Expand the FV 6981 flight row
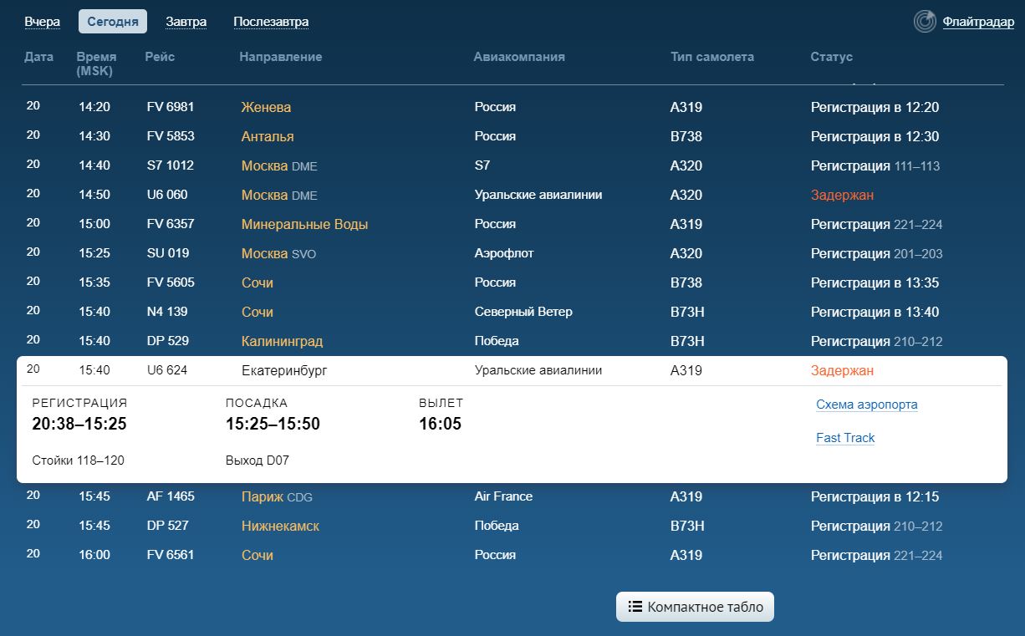Image resolution: width=1025 pixels, height=636 pixels. coord(512,107)
